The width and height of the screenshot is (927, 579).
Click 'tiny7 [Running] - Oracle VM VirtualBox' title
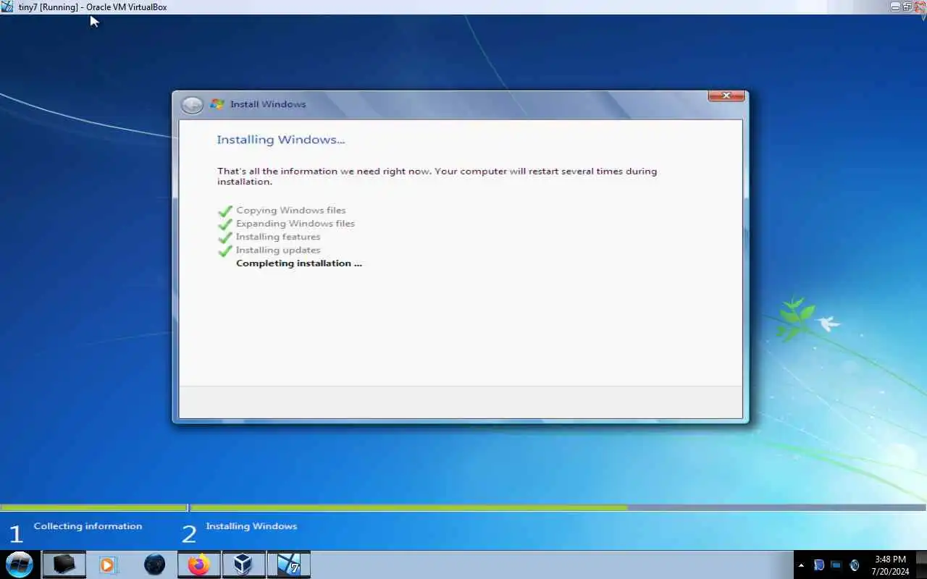[93, 7]
